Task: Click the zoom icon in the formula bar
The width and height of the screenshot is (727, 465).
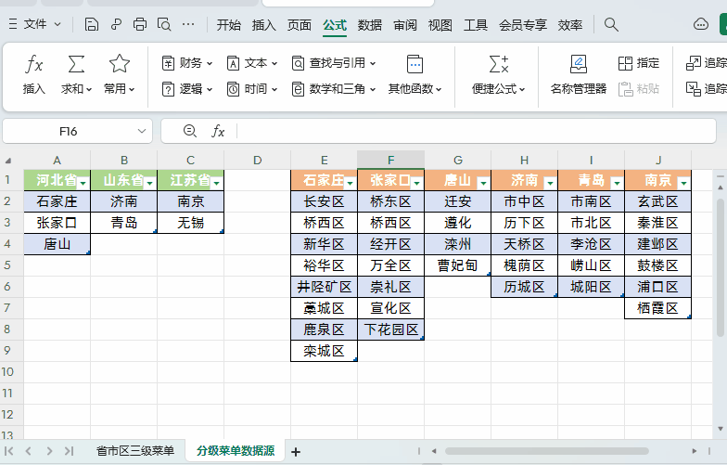Action: (189, 131)
